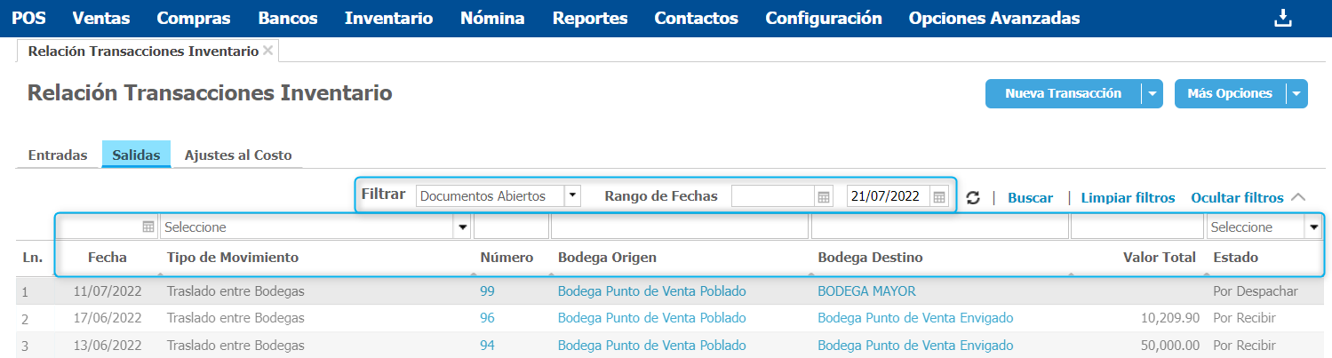Open calendar picker for start date
This screenshot has width=1332, height=358.
point(824,196)
